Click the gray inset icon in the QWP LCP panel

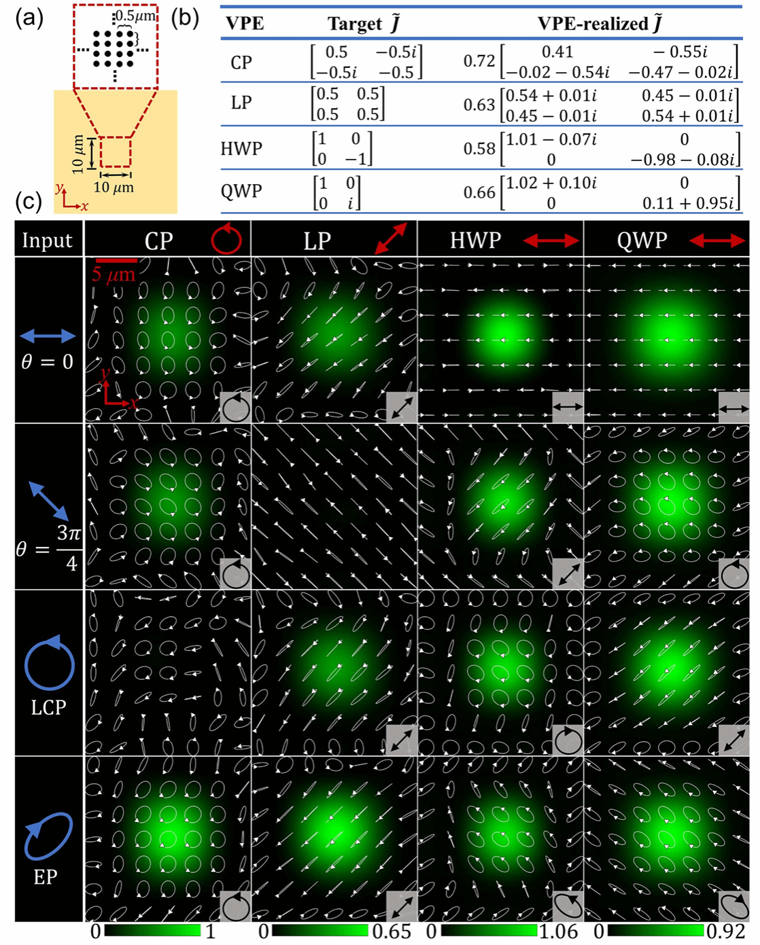tap(734, 740)
